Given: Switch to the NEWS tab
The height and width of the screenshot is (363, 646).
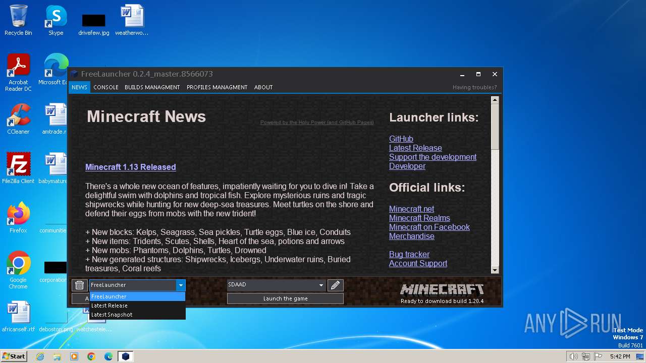Looking at the screenshot, I should coord(79,87).
